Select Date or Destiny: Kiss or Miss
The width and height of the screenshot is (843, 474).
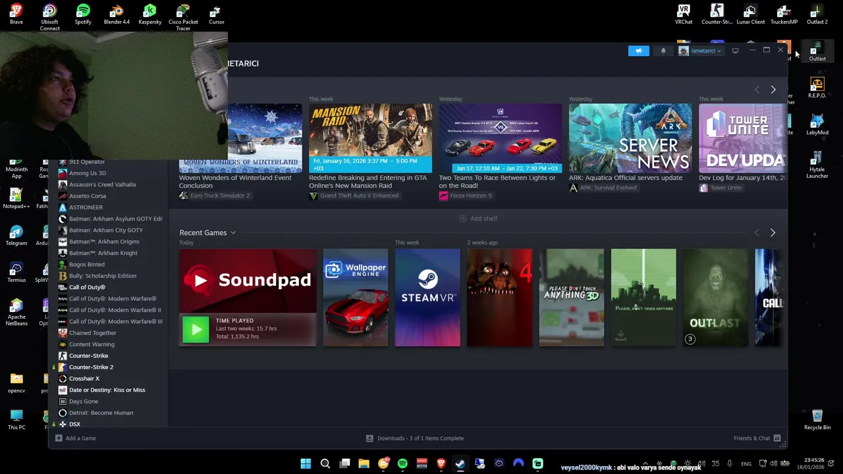pyautogui.click(x=109, y=390)
